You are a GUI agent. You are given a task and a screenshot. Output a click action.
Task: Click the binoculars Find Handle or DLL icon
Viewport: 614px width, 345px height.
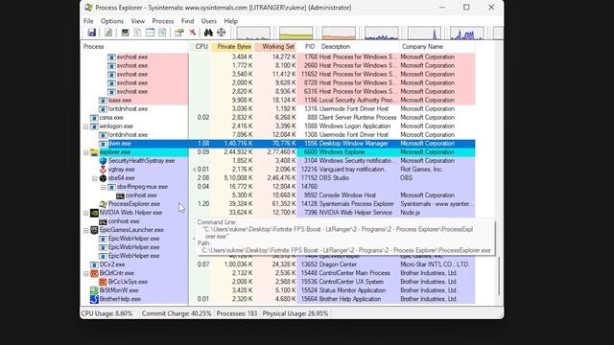point(208,33)
